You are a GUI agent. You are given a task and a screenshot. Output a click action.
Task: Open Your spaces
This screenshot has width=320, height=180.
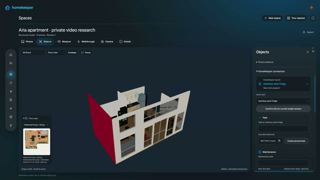[296, 18]
